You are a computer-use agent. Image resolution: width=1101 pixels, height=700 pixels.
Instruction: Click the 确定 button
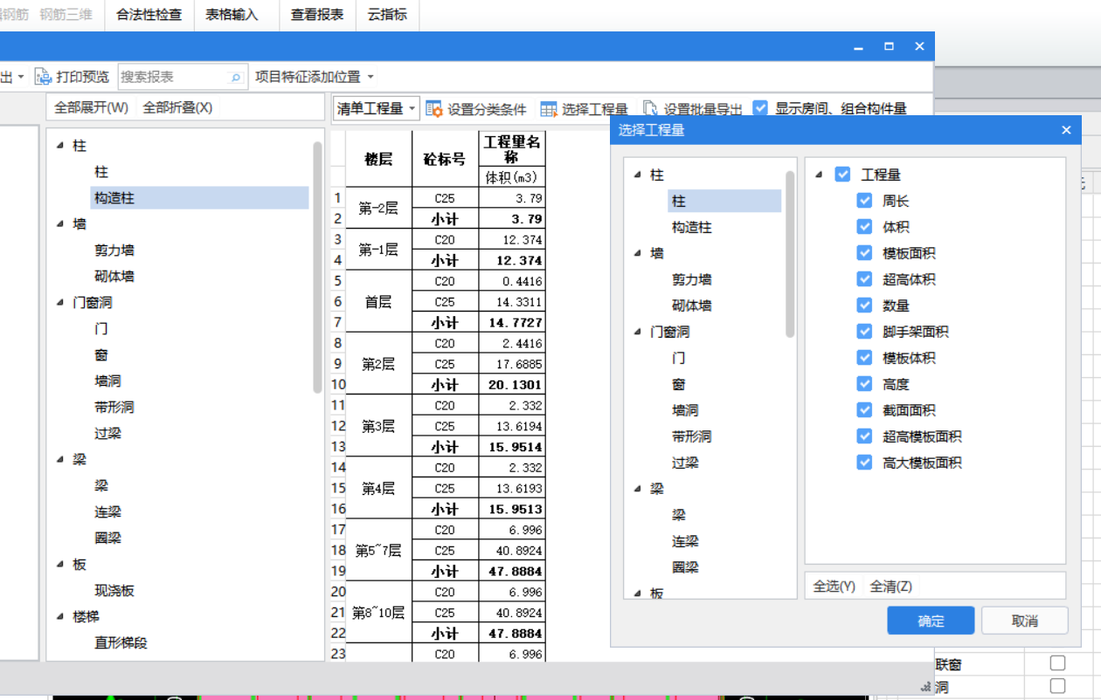point(931,621)
